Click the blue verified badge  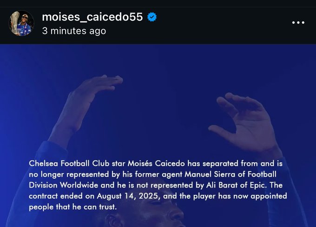tap(152, 17)
